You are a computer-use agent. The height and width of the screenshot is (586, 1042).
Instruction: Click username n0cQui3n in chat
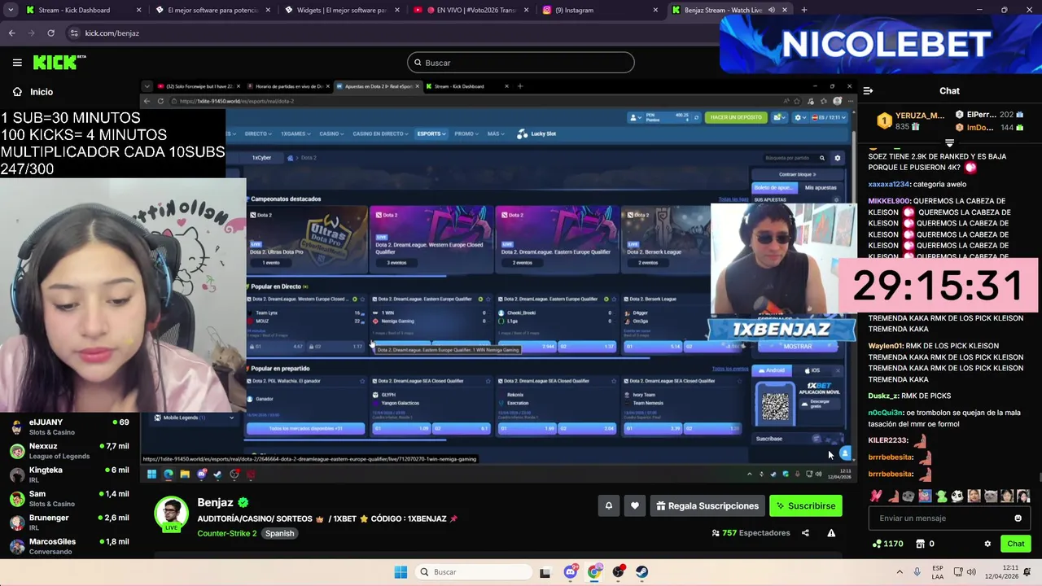click(x=886, y=413)
